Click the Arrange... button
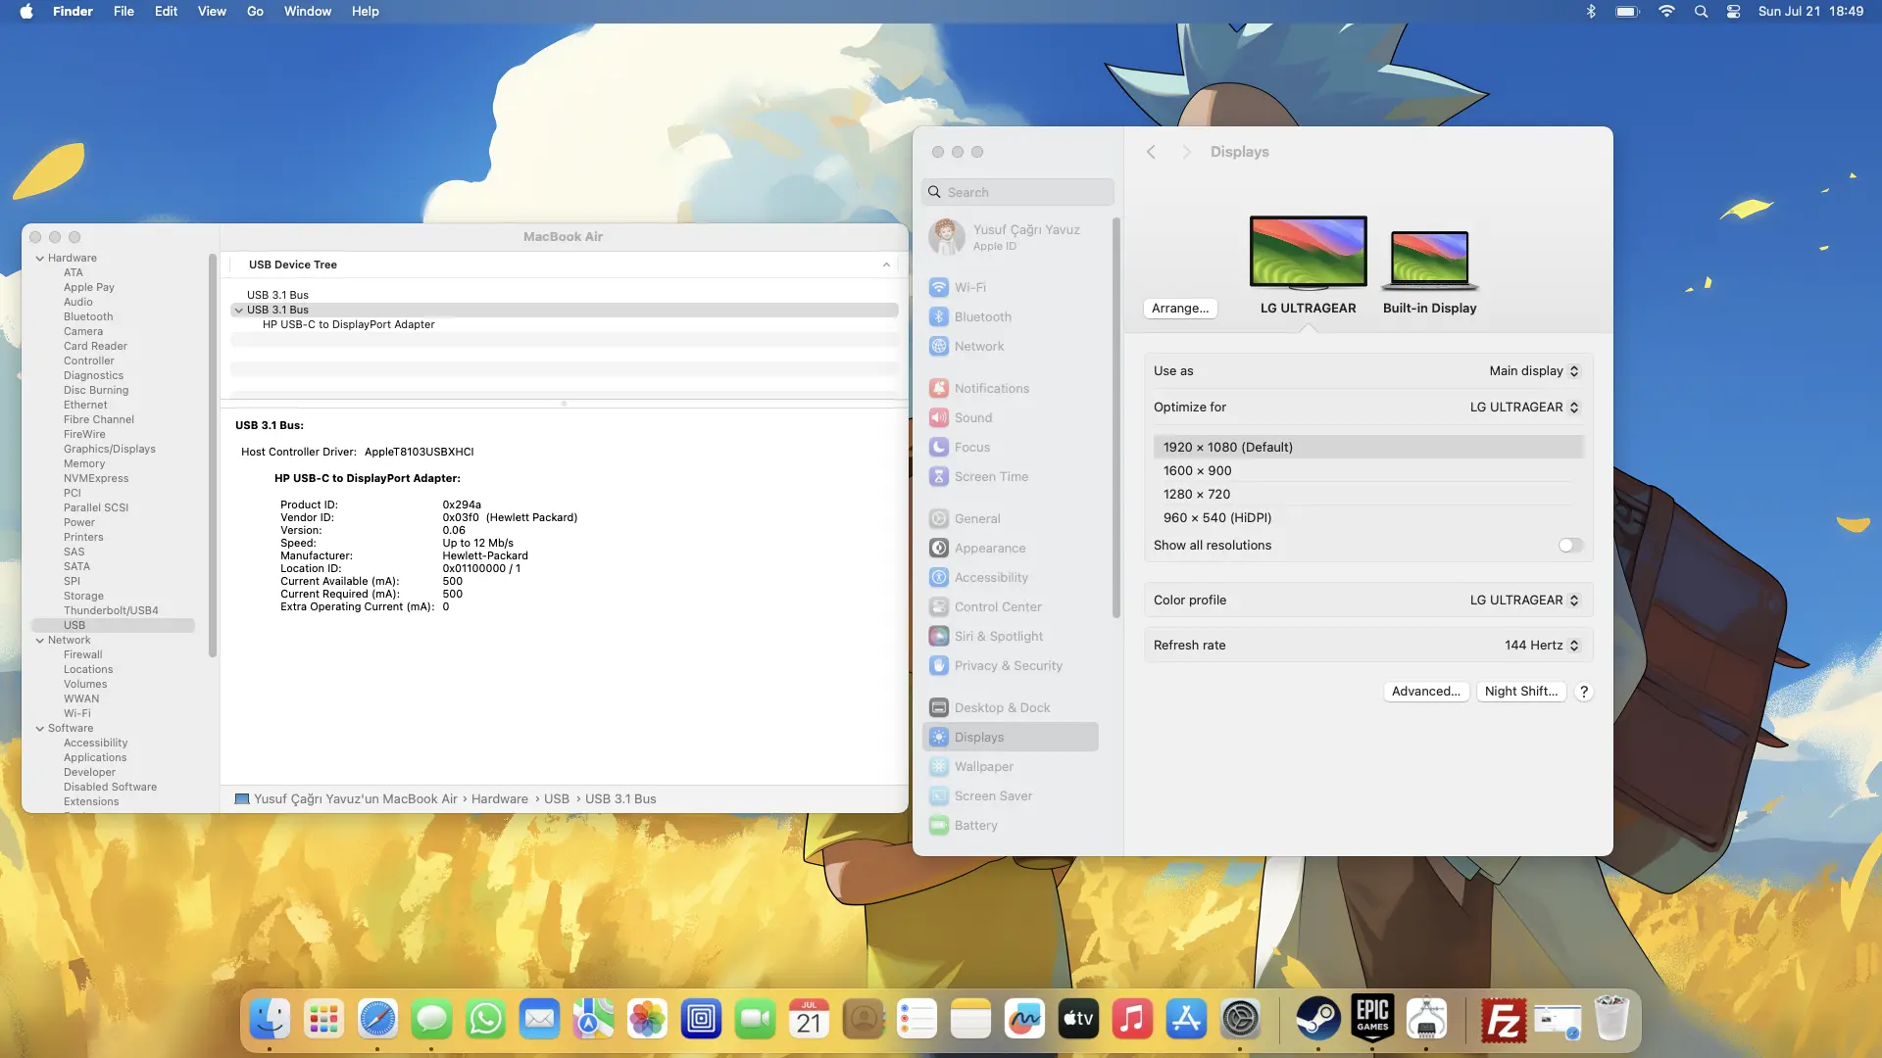The height and width of the screenshot is (1058, 1882). [x=1180, y=309]
